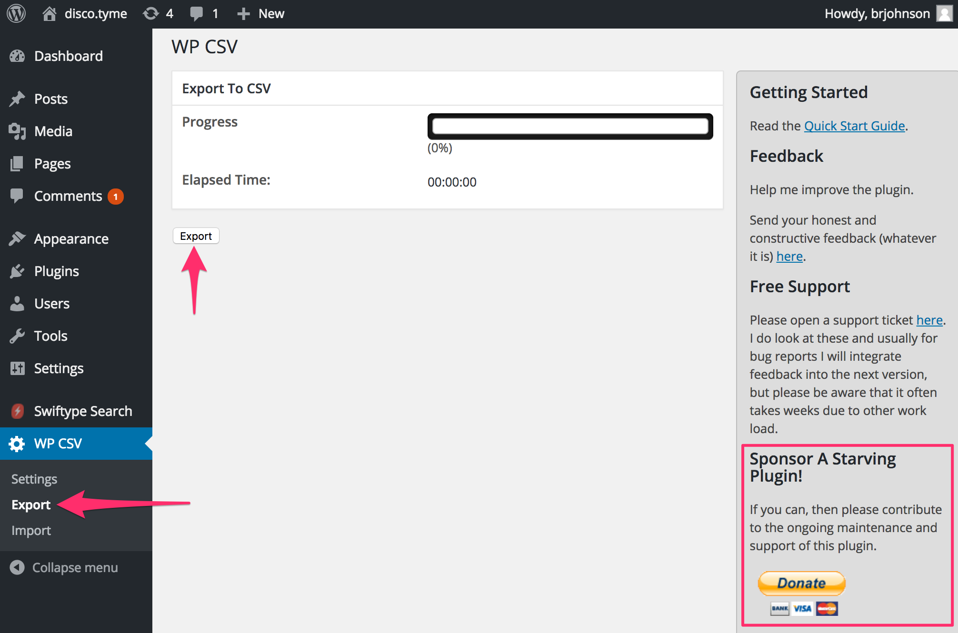958x633 pixels.
Task: Open Swiftype Search menu item
Action: tap(76, 411)
